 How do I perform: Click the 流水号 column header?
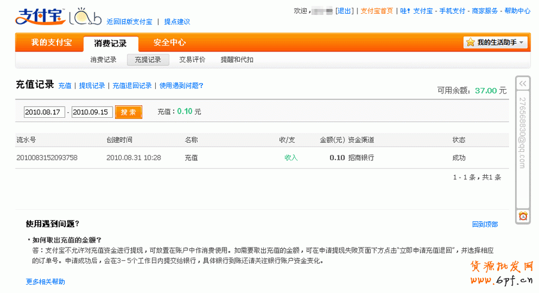coord(26,140)
